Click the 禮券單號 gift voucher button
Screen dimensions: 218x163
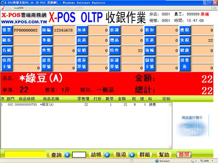[x=82, y=64]
